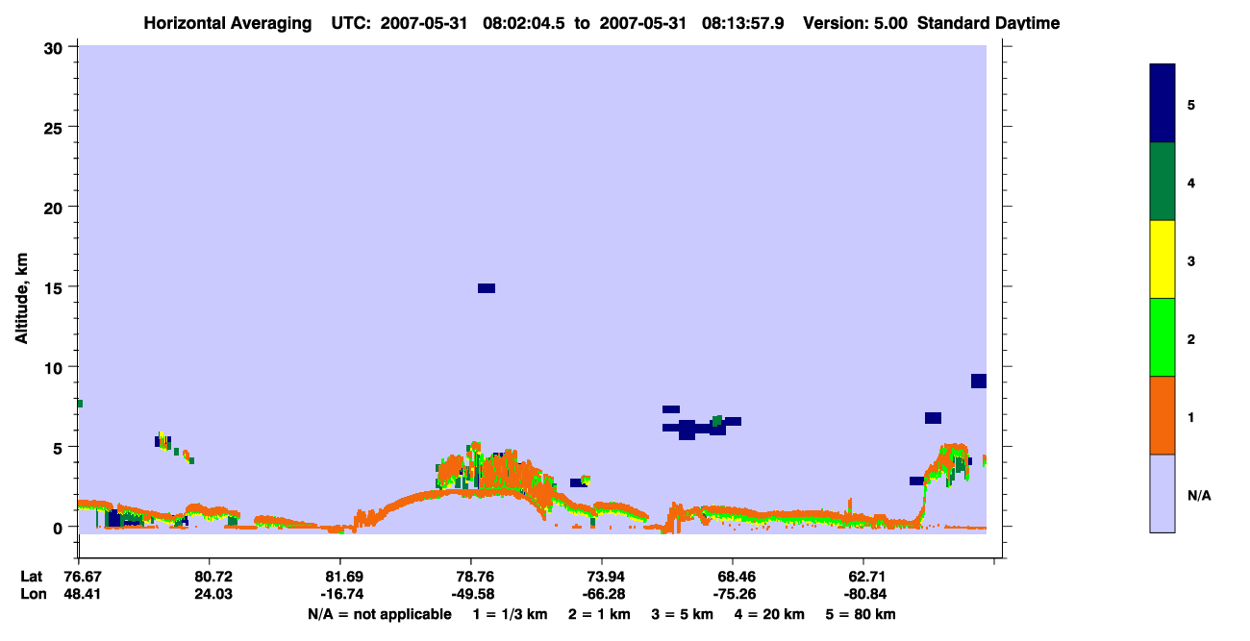Click the y-axis tick label 15
The height and width of the screenshot is (641, 1250).
[55, 287]
